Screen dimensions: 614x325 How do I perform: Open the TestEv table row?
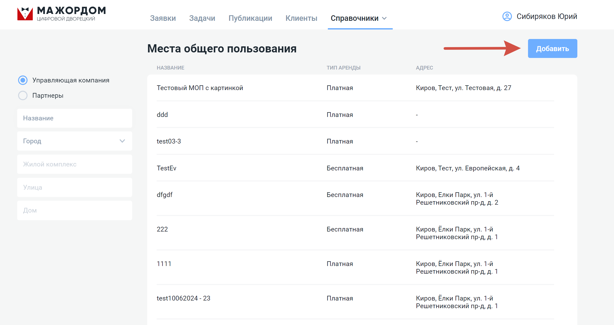click(166, 168)
